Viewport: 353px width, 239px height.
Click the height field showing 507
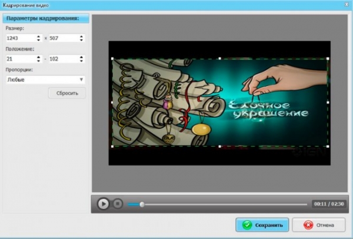(63, 38)
